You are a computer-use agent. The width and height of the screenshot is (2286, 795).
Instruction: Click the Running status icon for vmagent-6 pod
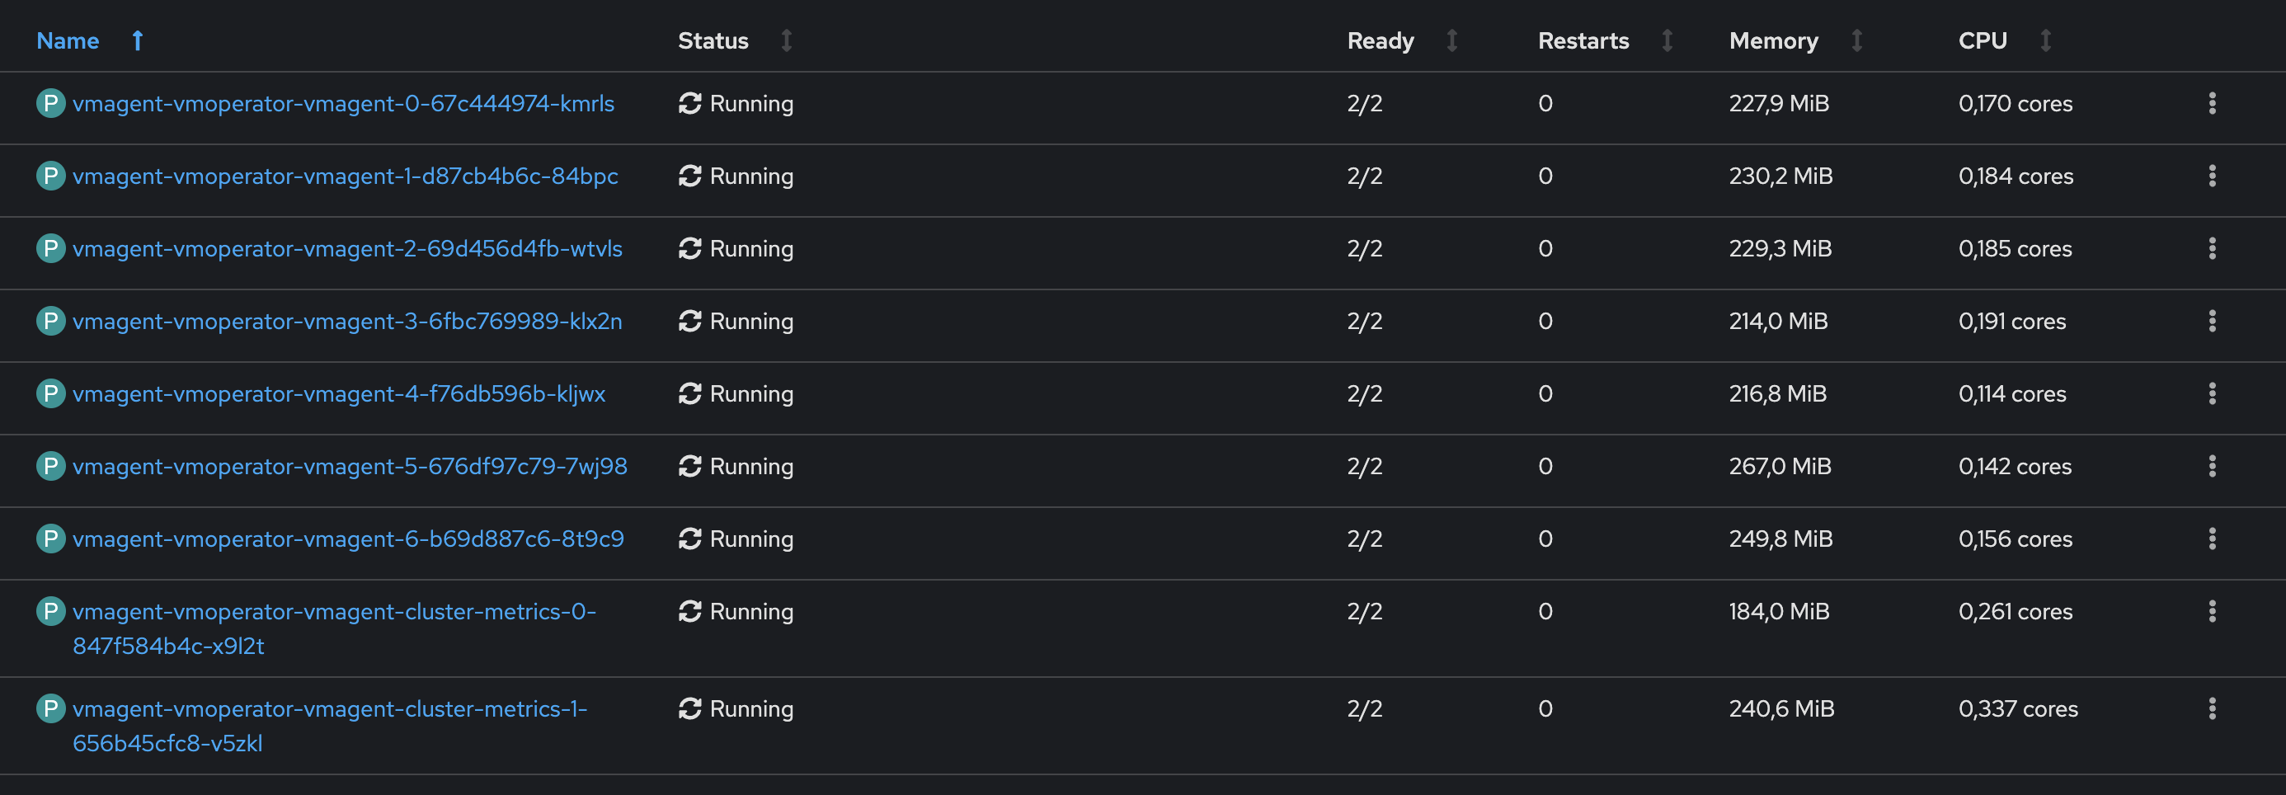pyautogui.click(x=690, y=538)
